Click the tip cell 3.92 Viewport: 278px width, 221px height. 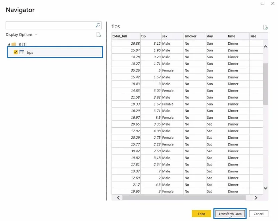click(x=151, y=97)
